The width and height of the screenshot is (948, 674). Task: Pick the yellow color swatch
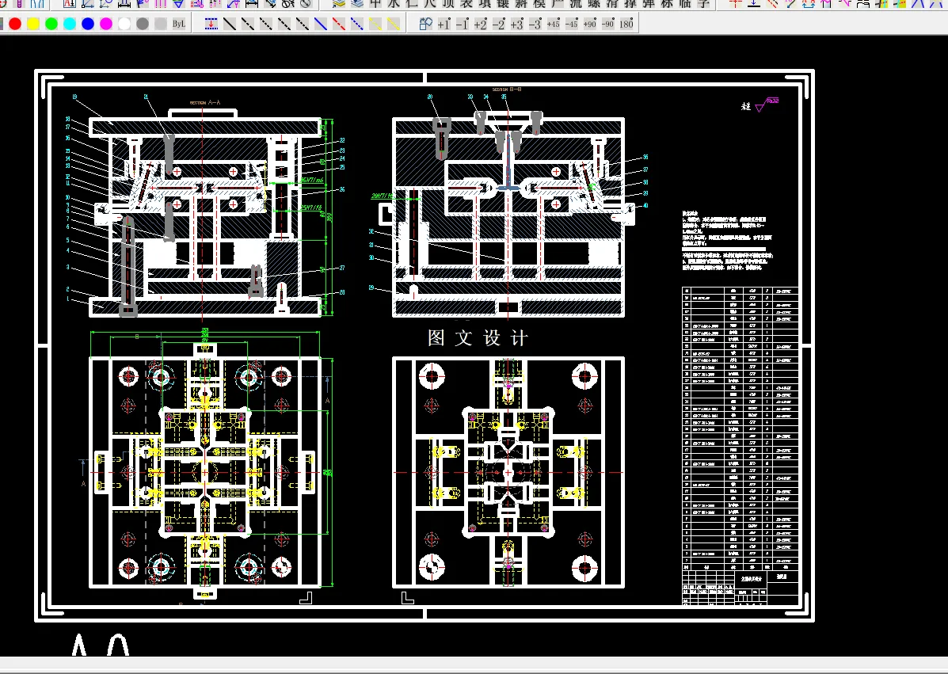[33, 24]
